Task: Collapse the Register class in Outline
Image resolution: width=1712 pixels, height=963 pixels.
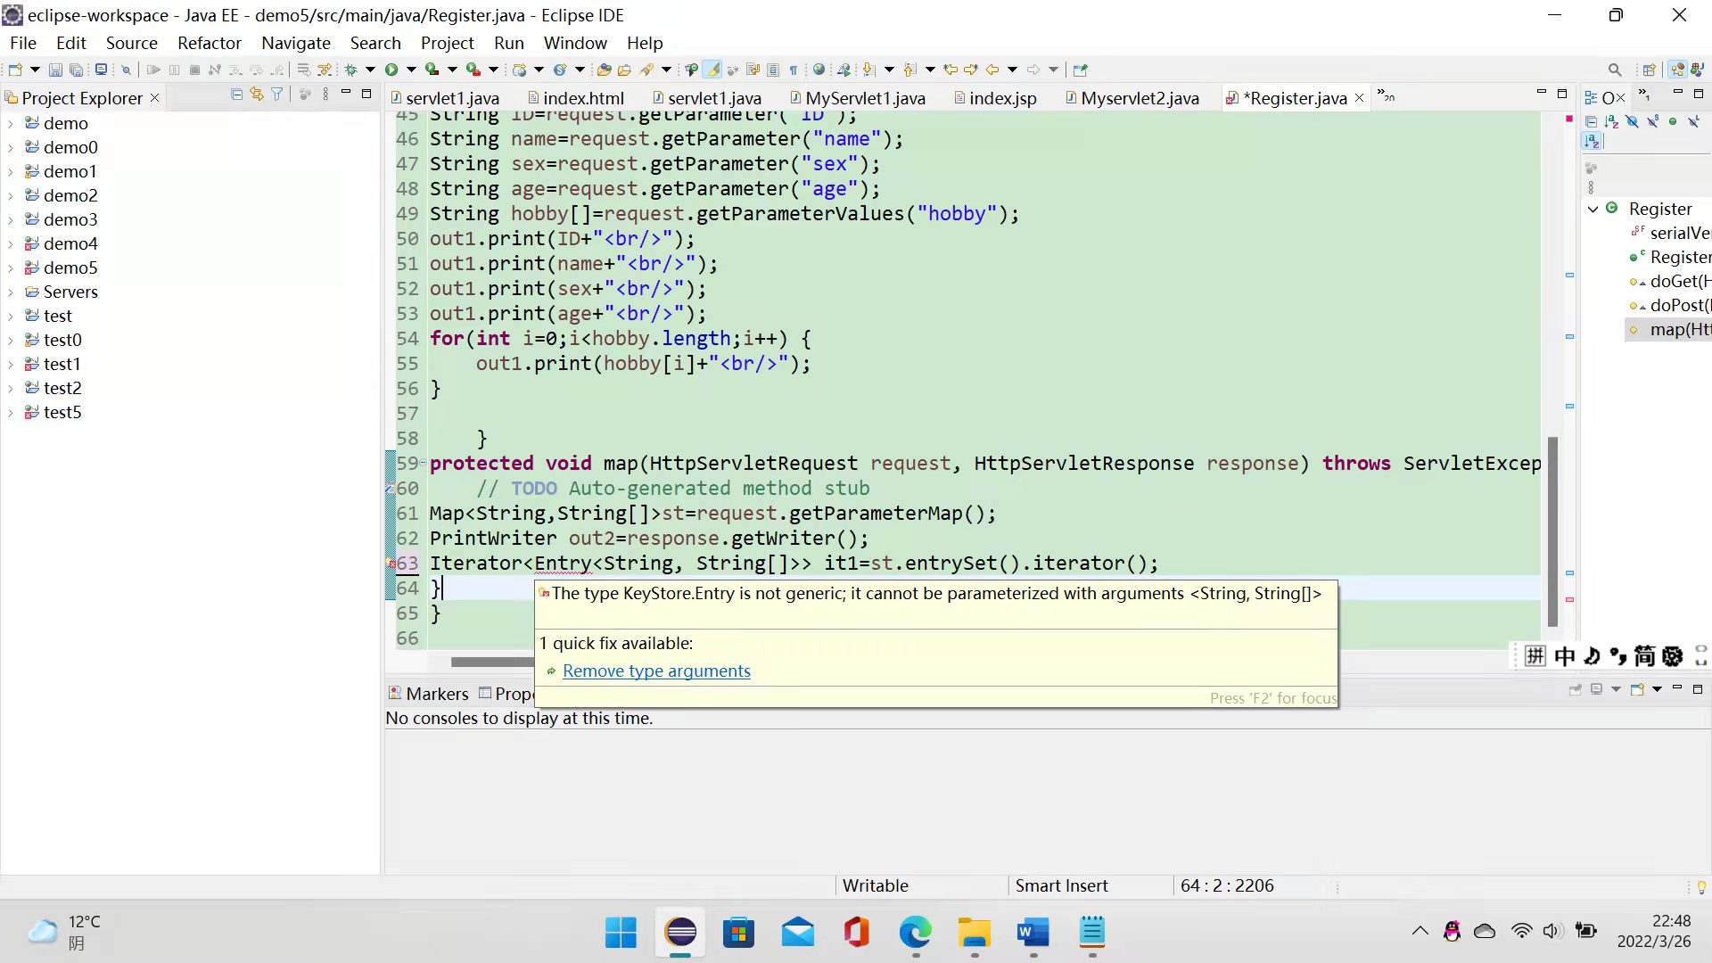Action: 1593,209
